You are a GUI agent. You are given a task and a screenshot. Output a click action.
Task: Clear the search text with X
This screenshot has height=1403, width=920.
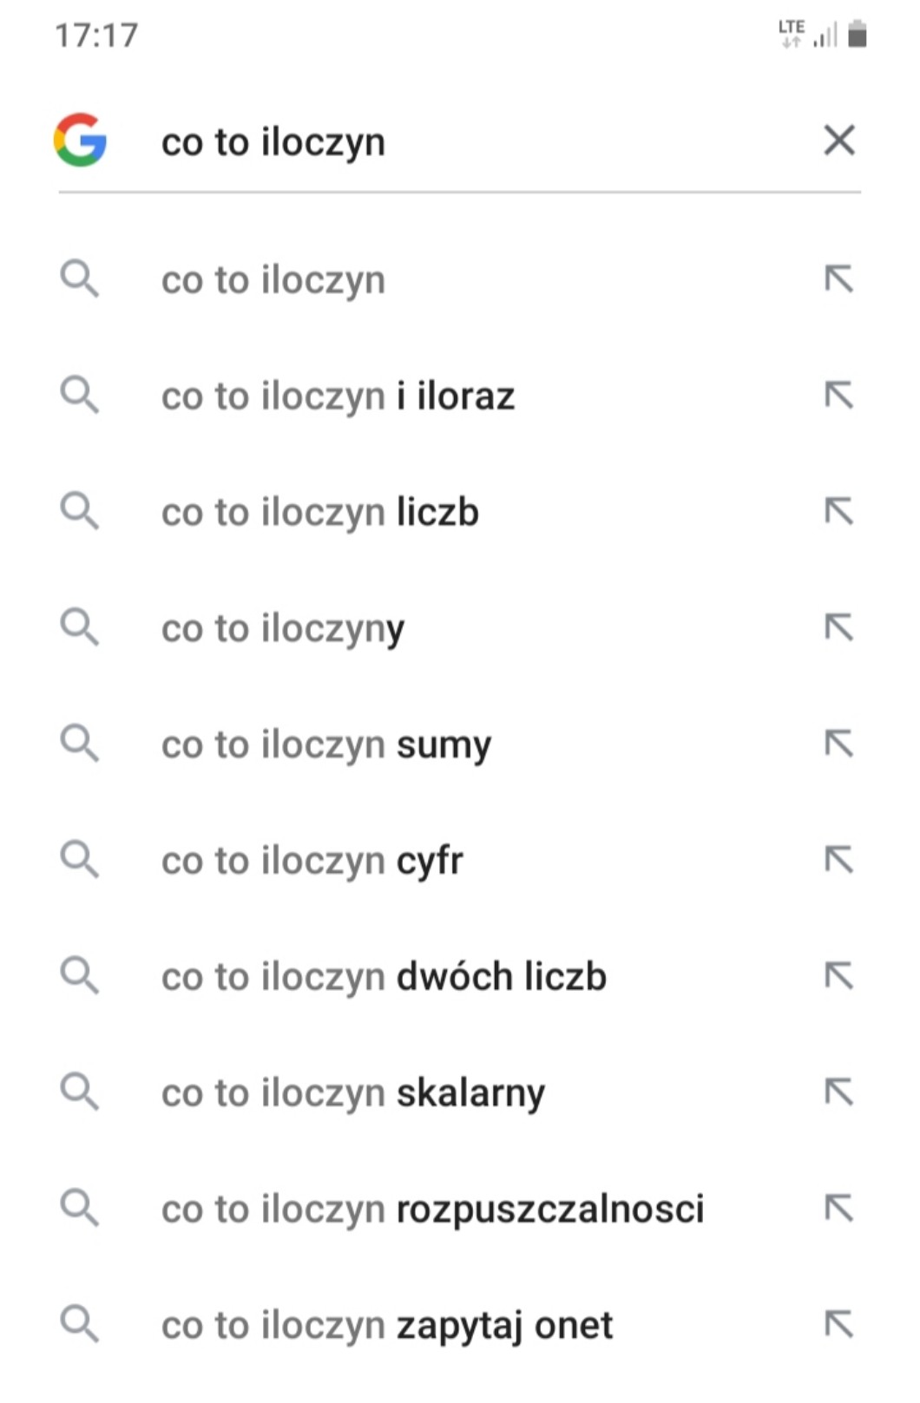pyautogui.click(x=838, y=140)
